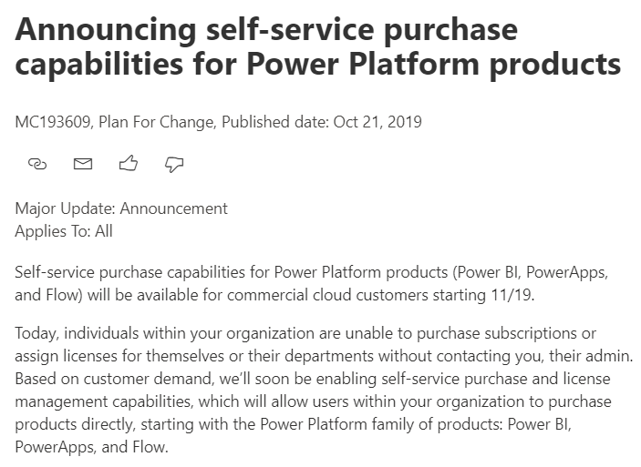Image resolution: width=641 pixels, height=467 pixels.
Task: Click the published date Oct 21, 2019
Action: 377,122
